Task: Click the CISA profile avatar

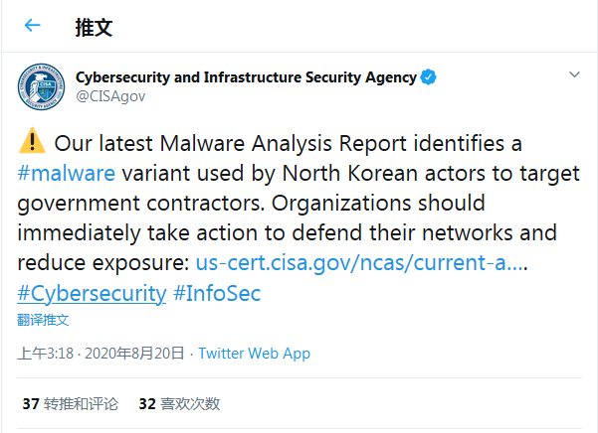Action: (x=41, y=85)
